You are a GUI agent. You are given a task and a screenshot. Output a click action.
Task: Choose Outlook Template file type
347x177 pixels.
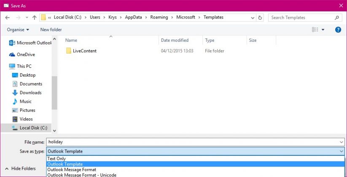click(x=195, y=164)
